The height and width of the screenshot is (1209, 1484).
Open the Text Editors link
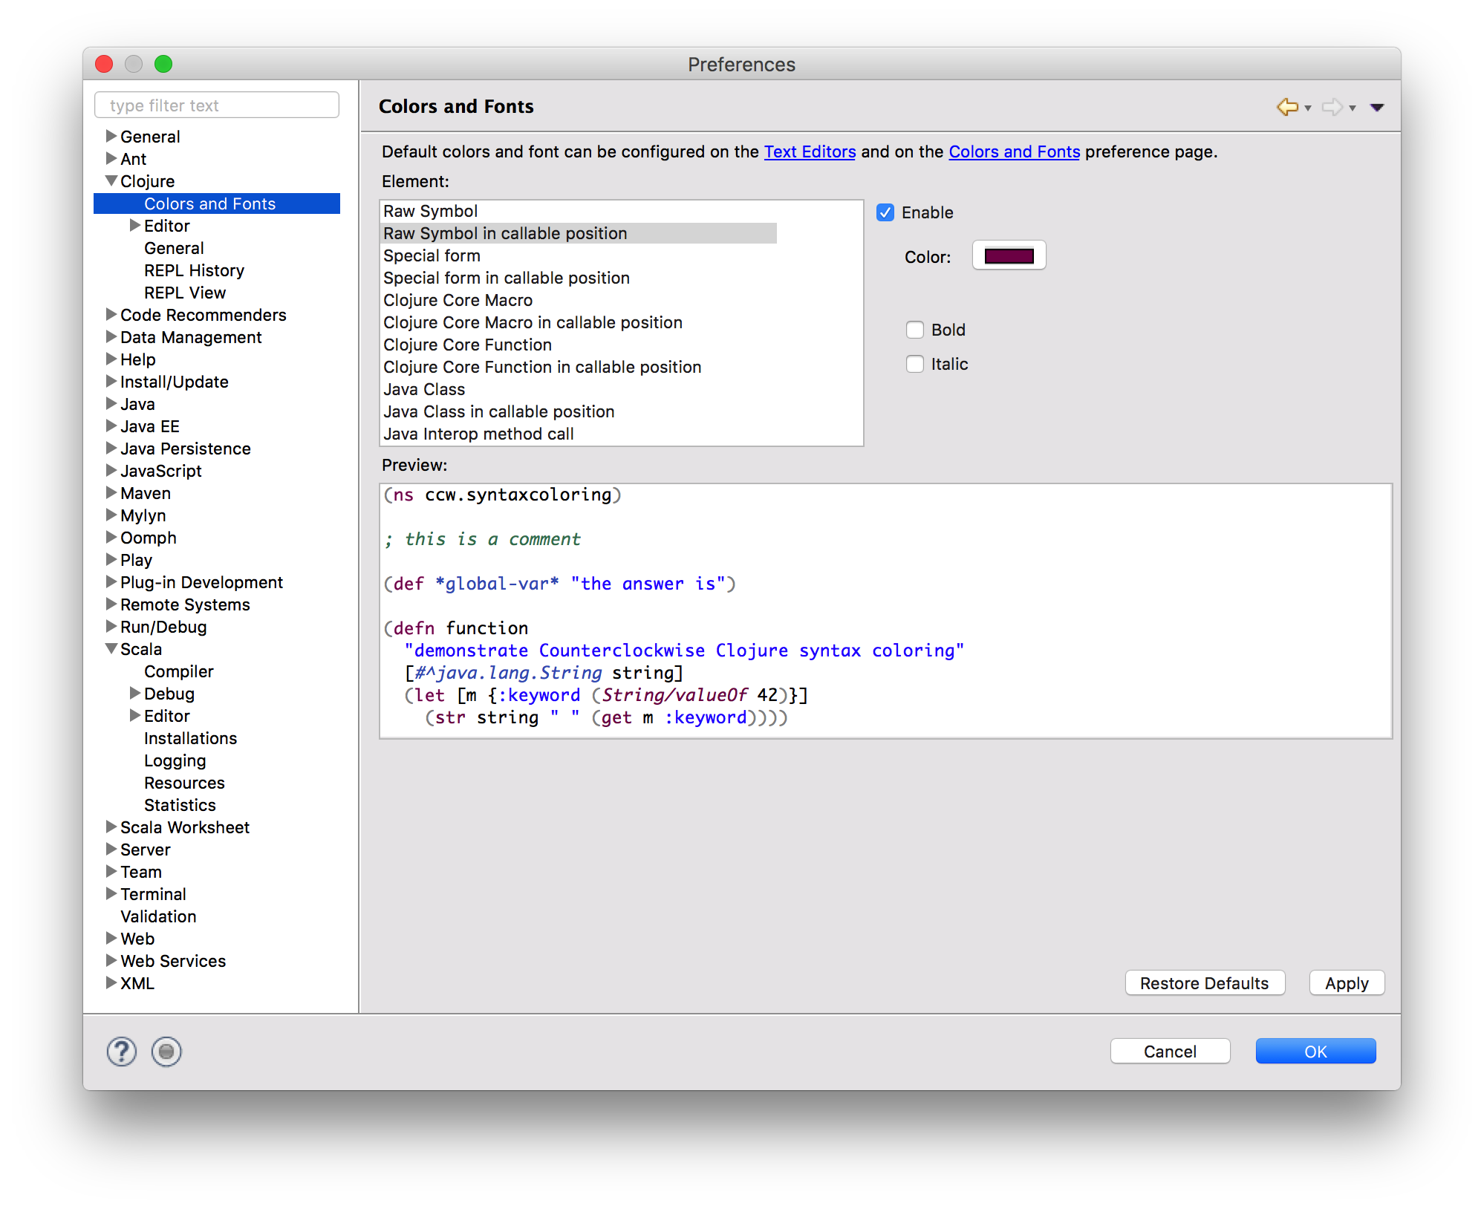coord(810,151)
